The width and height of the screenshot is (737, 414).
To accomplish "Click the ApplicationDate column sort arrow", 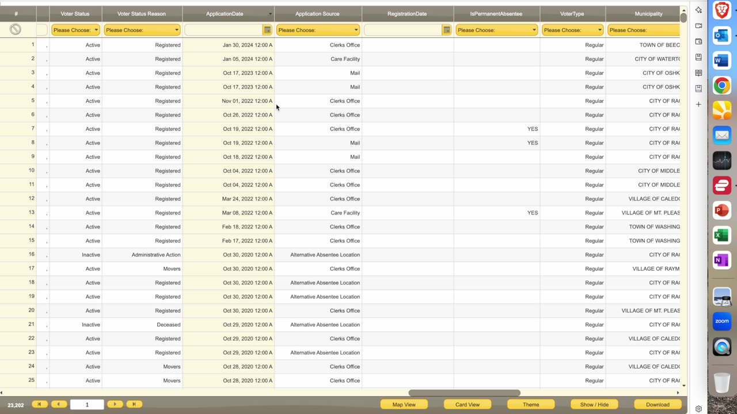I will (x=270, y=14).
